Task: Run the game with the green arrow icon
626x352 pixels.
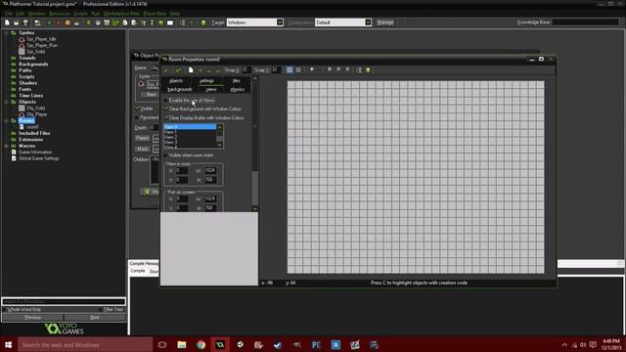Action: [x=49, y=22]
